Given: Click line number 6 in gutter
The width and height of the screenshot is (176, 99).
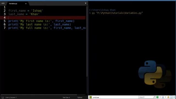Looking at the screenshot, I should (4, 24).
